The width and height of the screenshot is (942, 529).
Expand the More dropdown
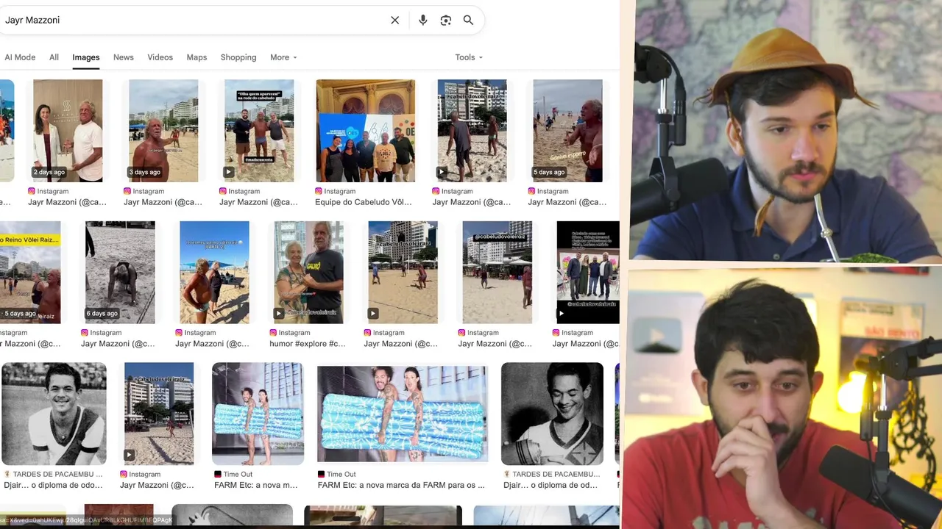(283, 57)
